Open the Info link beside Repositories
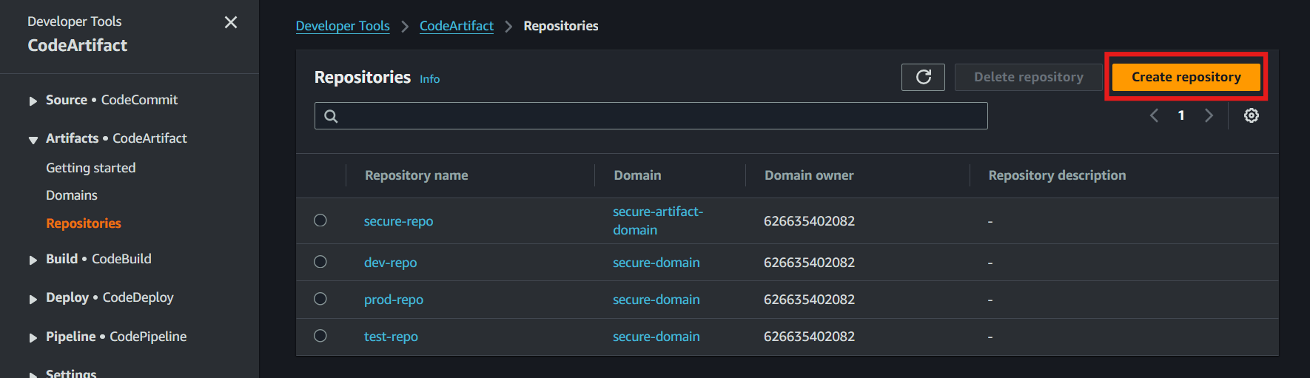The height and width of the screenshot is (378, 1310). coord(430,79)
